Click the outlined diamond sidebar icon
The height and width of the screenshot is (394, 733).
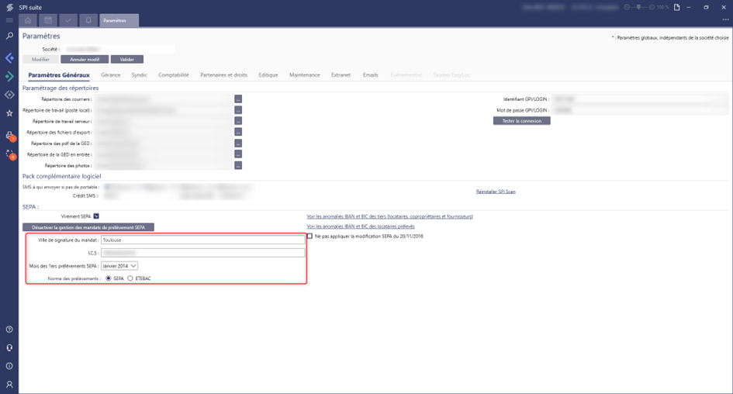click(x=9, y=95)
